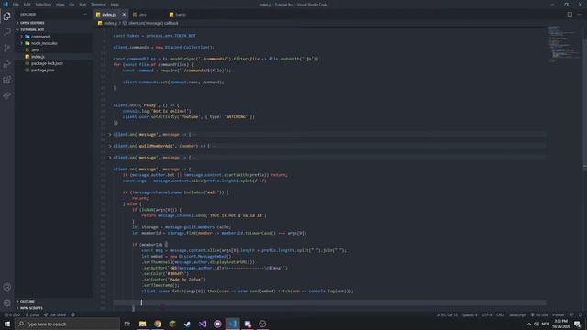Click the code minimap overview
Screen dimensions: 587x330
pos(565,43)
